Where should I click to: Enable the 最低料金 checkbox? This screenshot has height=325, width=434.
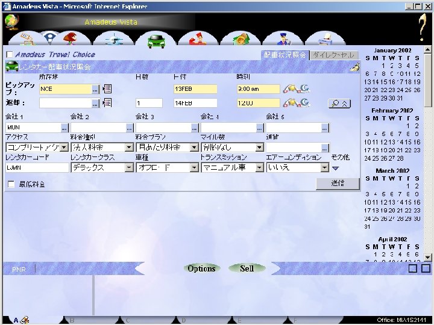point(11,184)
